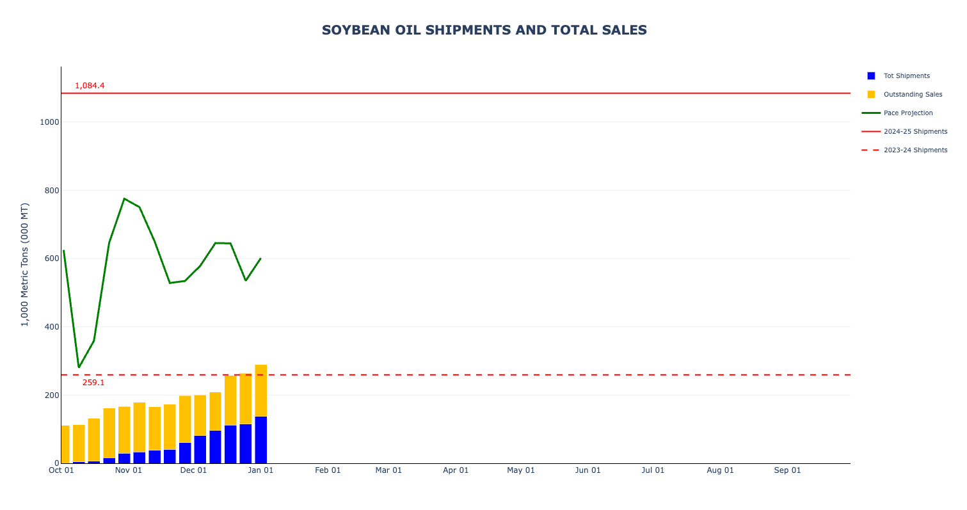Click the highest peak of the green line
Screen dimensions: 967x510
124,198
